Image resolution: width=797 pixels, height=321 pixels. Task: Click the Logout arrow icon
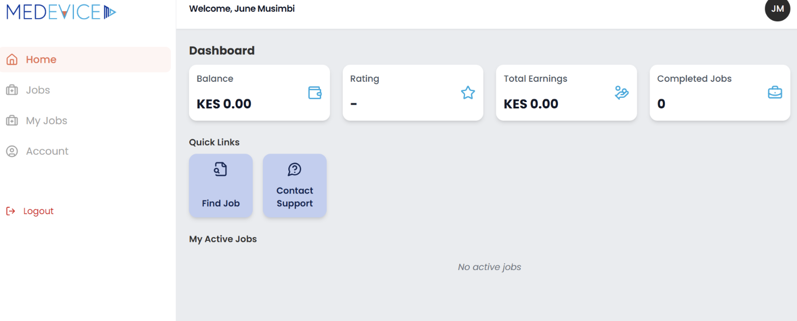click(11, 211)
